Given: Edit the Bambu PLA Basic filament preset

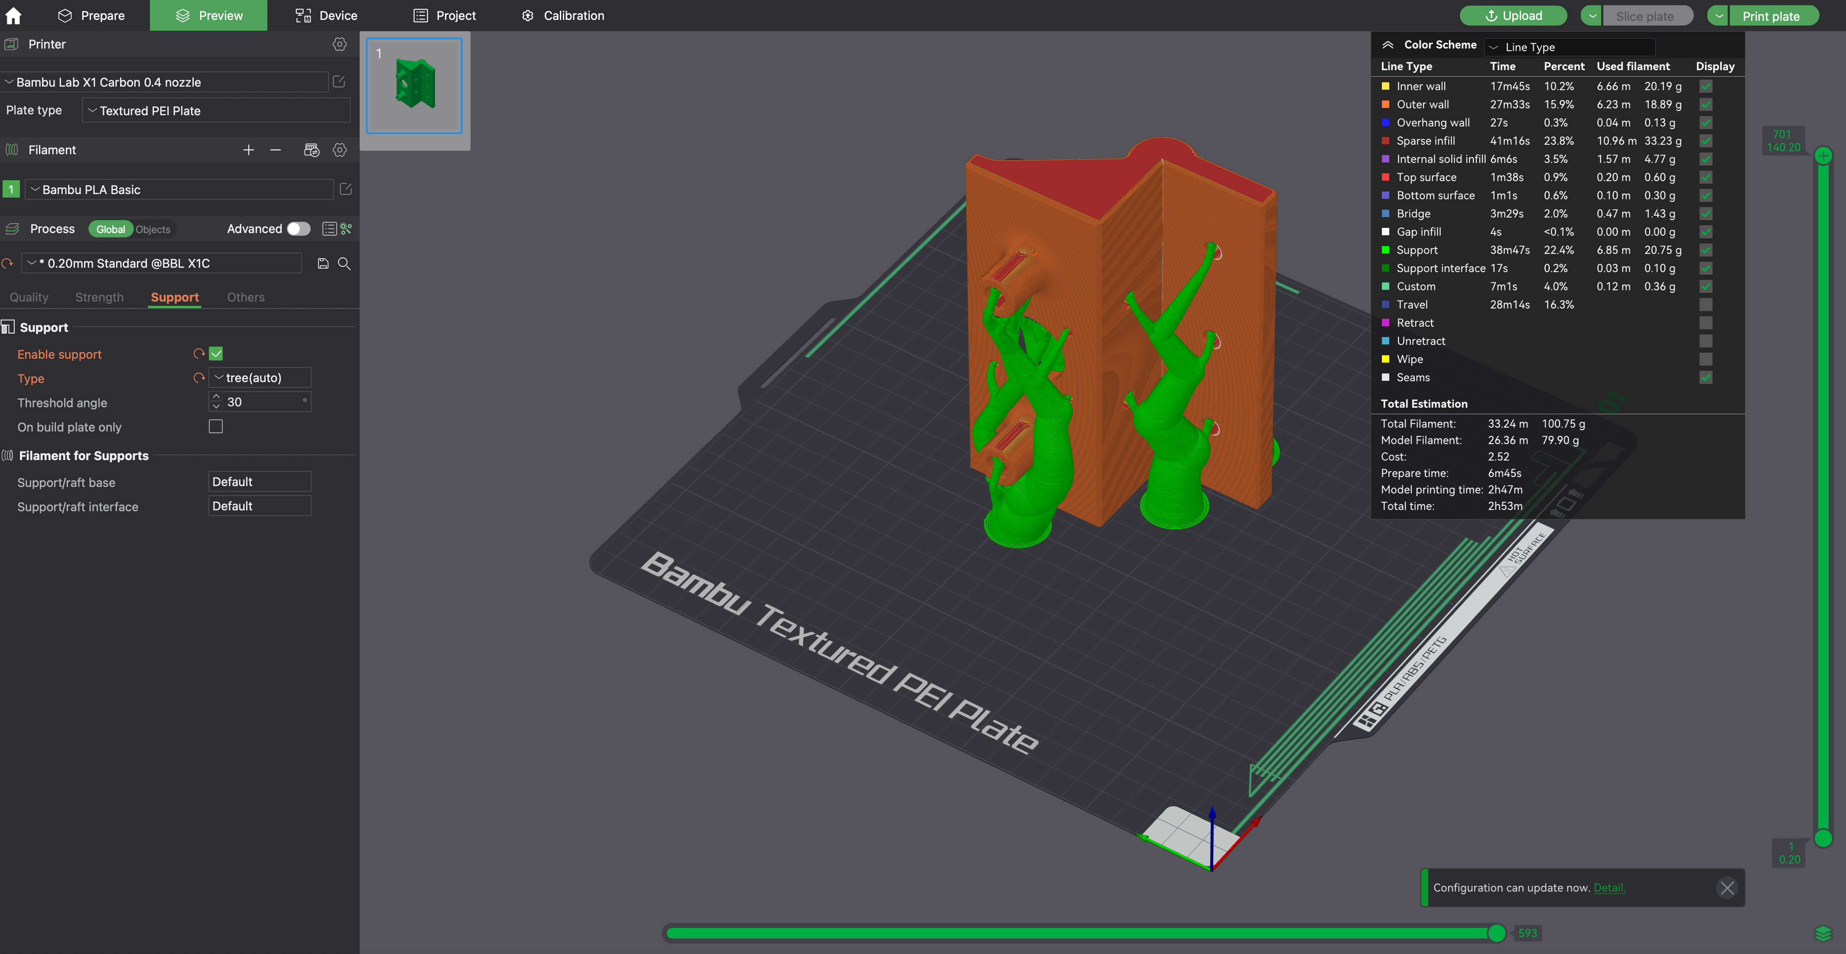Looking at the screenshot, I should 345,189.
